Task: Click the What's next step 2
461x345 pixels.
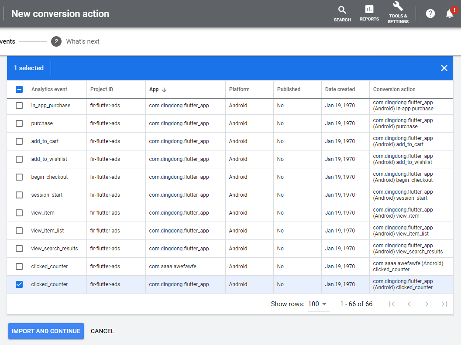Action: coord(75,41)
